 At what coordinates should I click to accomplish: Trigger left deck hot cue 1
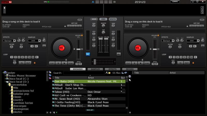click(x=70, y=26)
